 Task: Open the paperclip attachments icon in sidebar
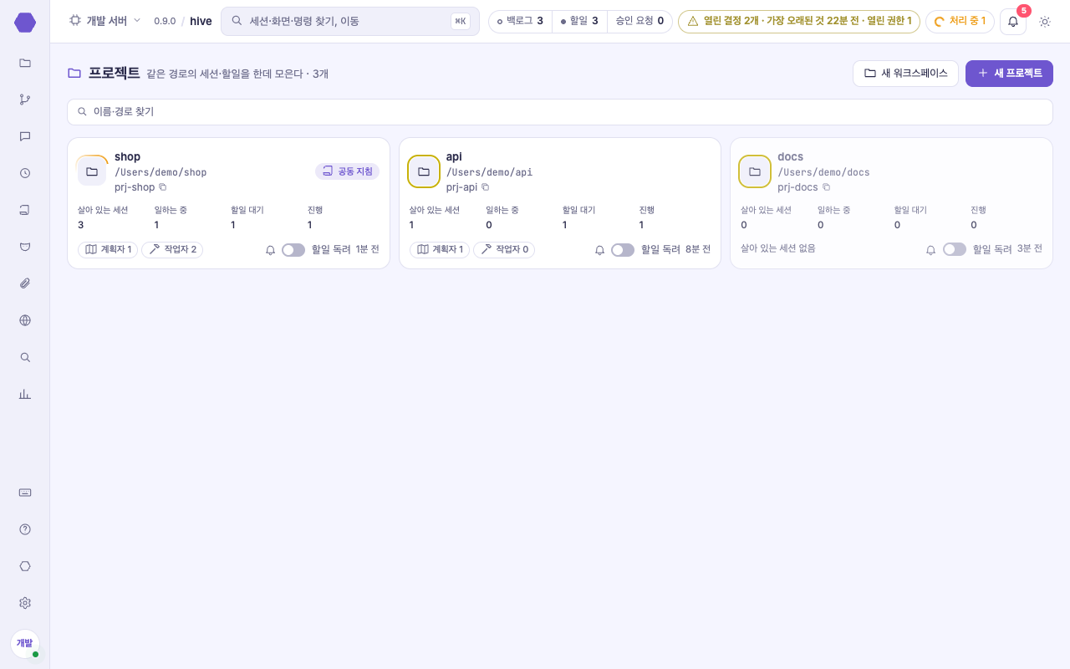[25, 283]
